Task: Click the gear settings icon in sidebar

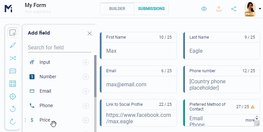Action: pos(13,96)
